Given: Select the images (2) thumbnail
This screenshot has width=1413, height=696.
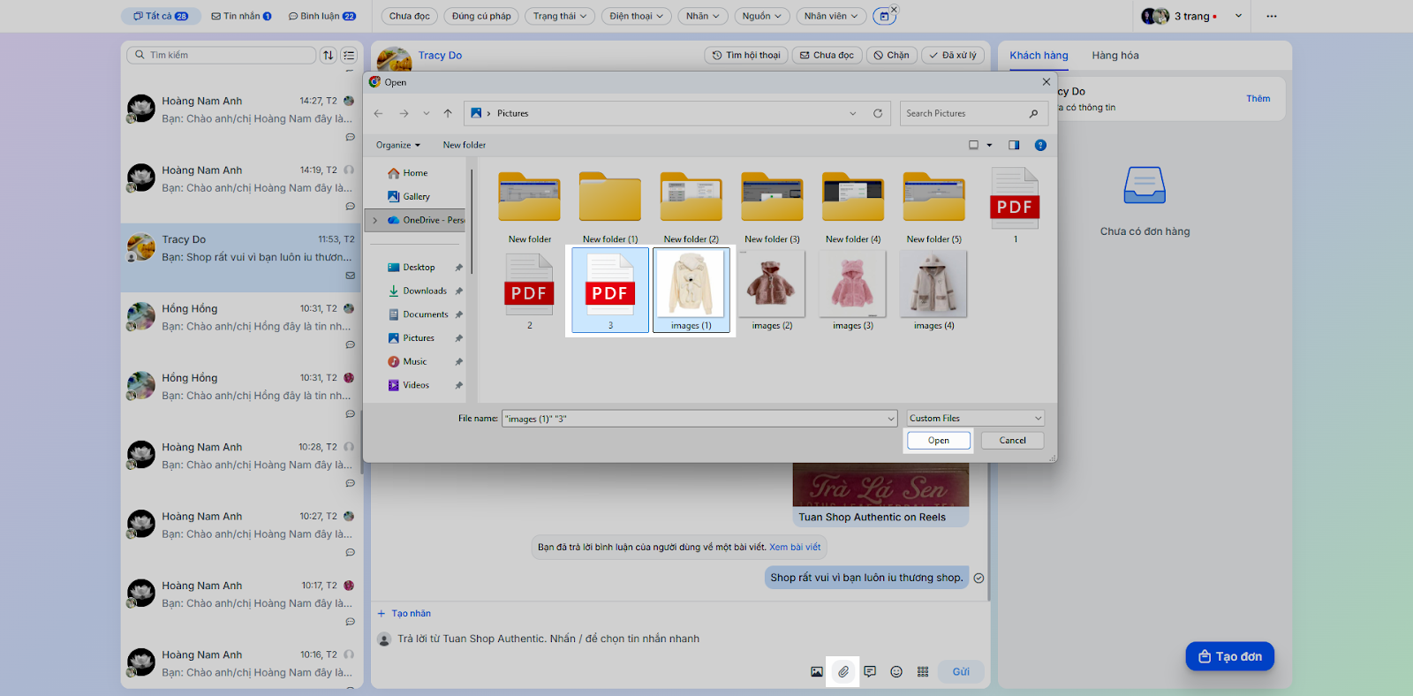Looking at the screenshot, I should (x=772, y=291).
